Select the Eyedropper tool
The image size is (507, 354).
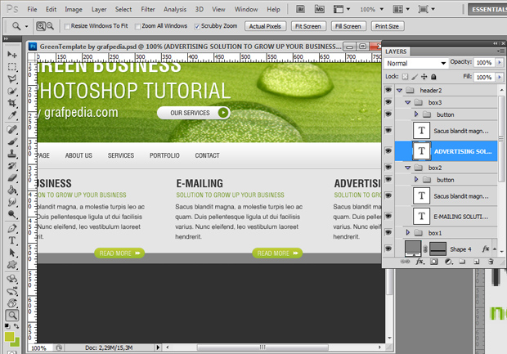pyautogui.click(x=12, y=115)
